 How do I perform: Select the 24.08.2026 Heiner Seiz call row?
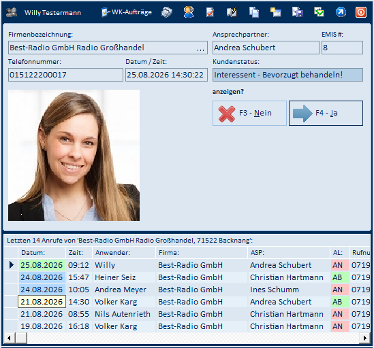pos(187,277)
